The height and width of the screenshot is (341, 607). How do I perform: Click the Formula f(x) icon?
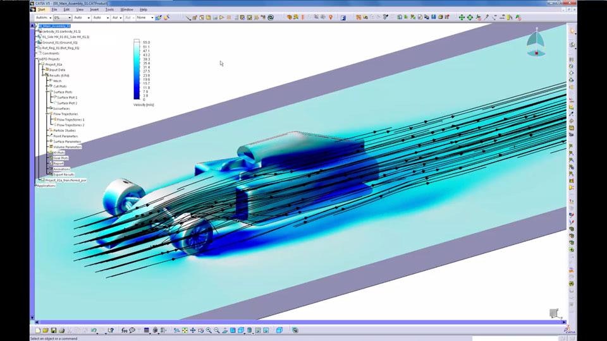click(x=125, y=330)
